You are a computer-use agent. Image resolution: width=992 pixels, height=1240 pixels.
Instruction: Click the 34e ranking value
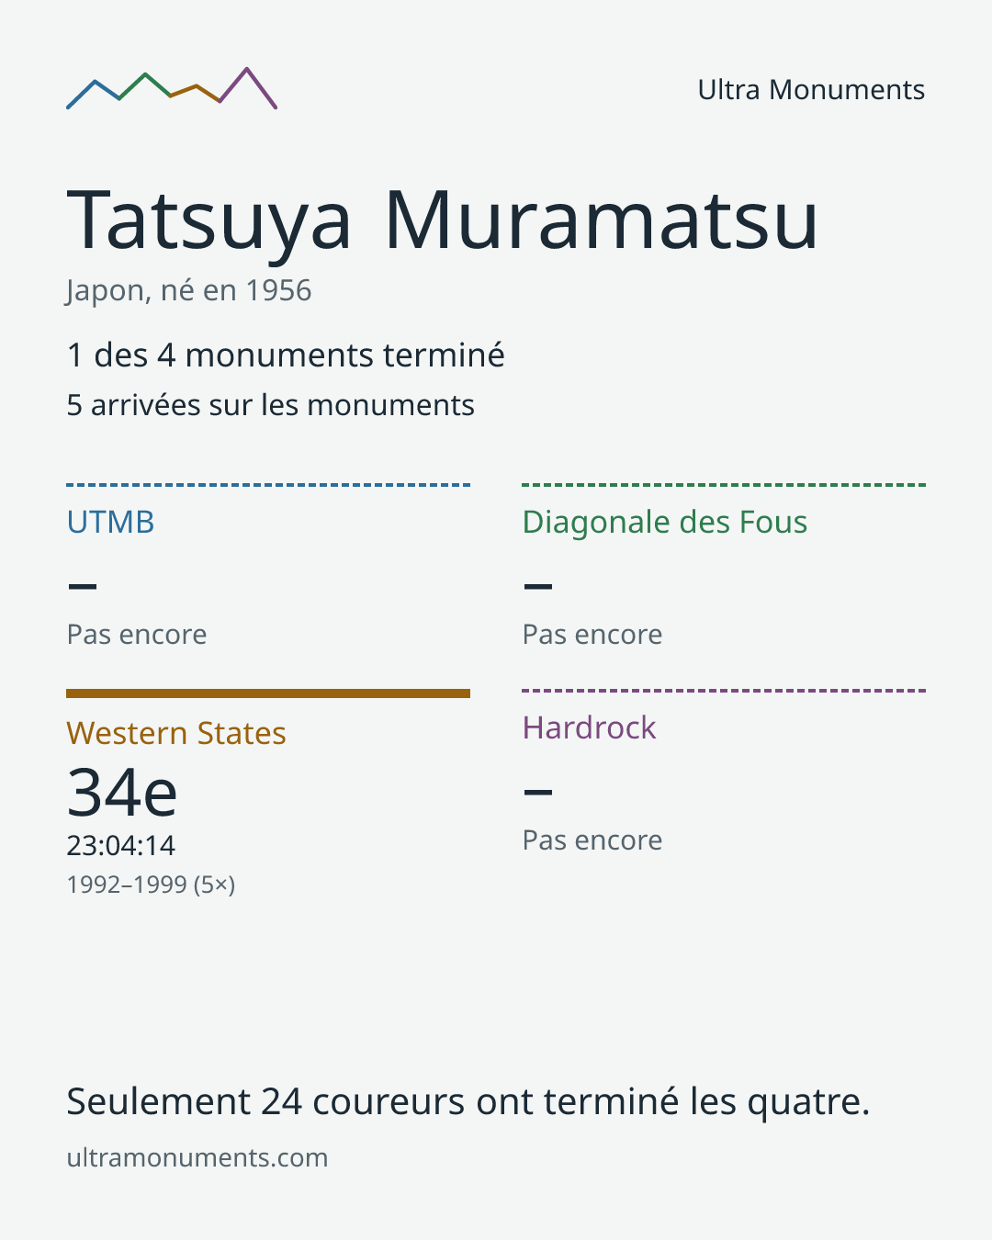pos(122,792)
